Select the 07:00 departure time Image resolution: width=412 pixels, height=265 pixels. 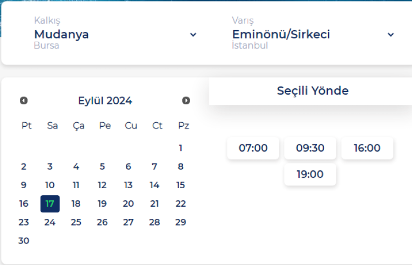coord(253,148)
